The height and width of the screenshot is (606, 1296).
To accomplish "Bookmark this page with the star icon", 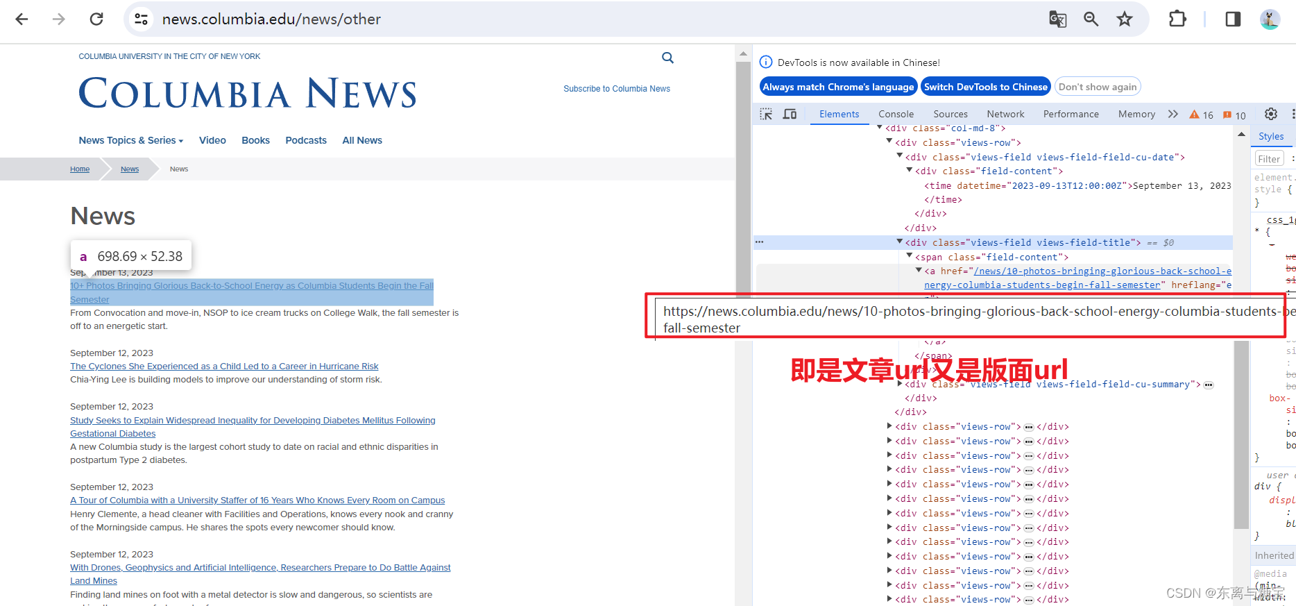I will tap(1125, 19).
